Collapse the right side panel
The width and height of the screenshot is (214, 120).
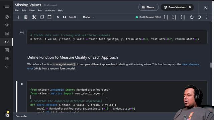(205, 7)
